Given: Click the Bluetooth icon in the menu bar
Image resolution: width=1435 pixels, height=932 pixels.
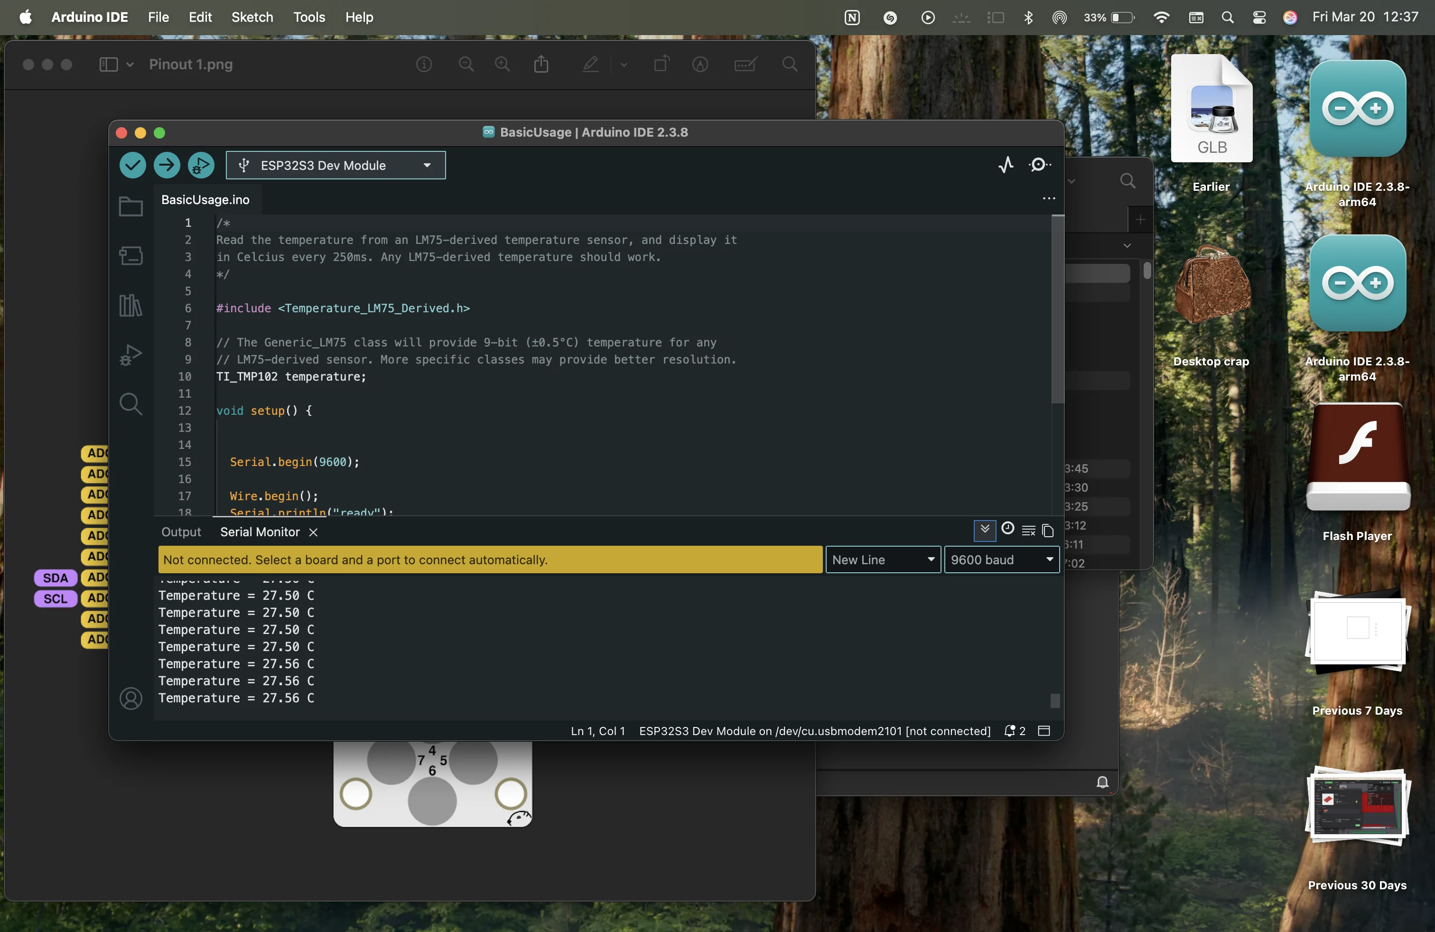Looking at the screenshot, I should tap(1029, 17).
